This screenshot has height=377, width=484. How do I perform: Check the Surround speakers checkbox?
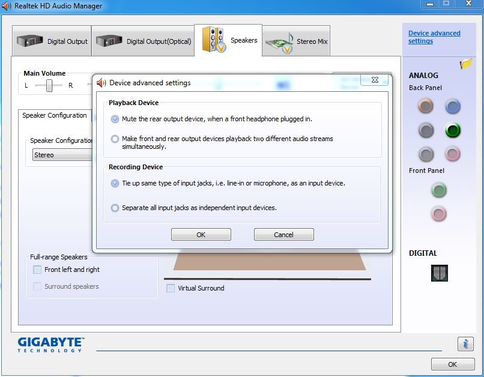point(37,286)
